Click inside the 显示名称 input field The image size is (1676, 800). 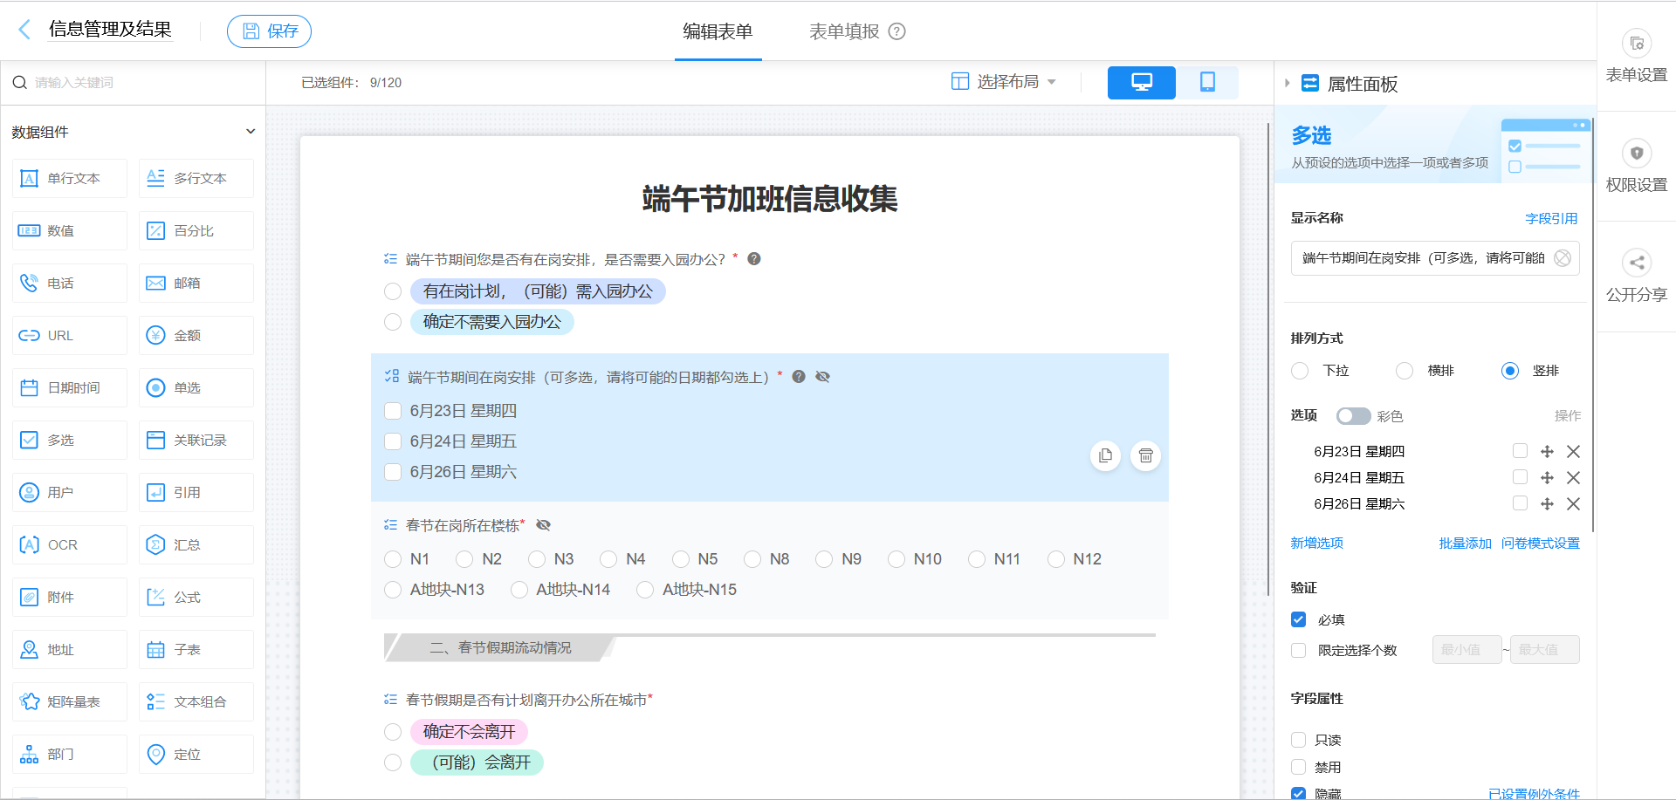click(1423, 258)
